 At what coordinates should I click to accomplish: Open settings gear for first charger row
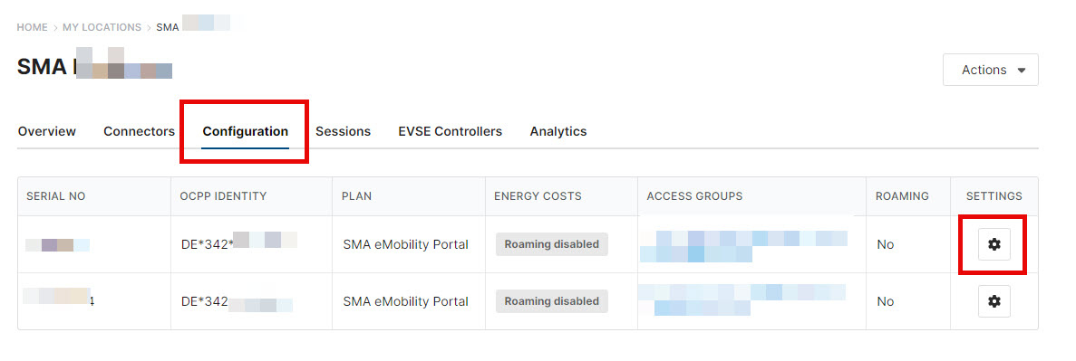[x=994, y=244]
